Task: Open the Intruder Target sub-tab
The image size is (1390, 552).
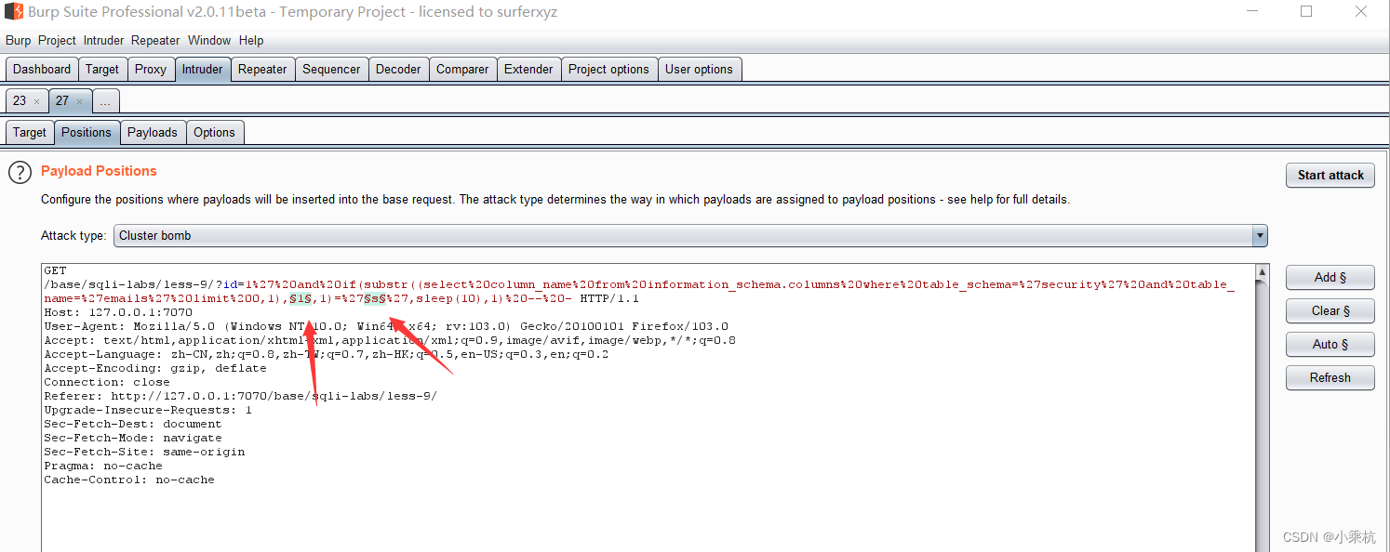Action: [x=30, y=133]
